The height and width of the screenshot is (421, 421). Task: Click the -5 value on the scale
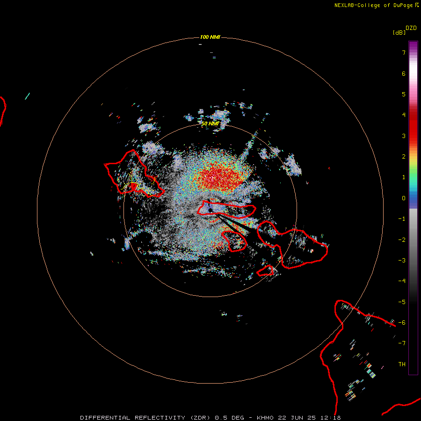coord(402,302)
